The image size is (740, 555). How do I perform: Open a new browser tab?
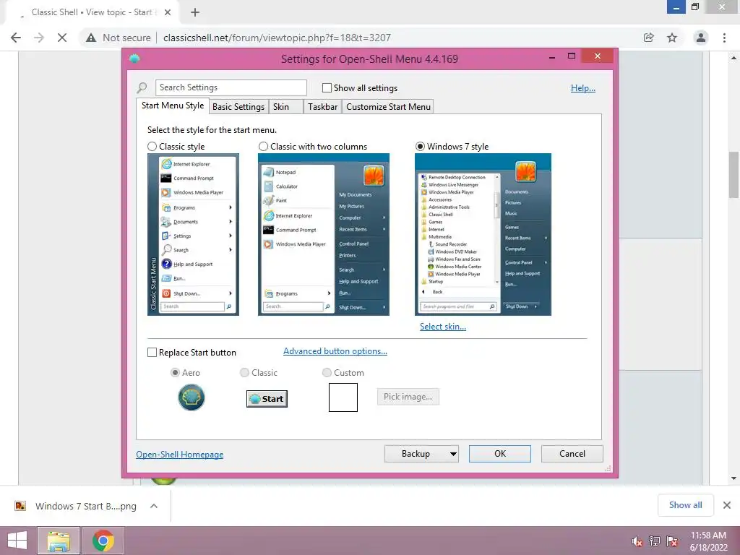195,12
